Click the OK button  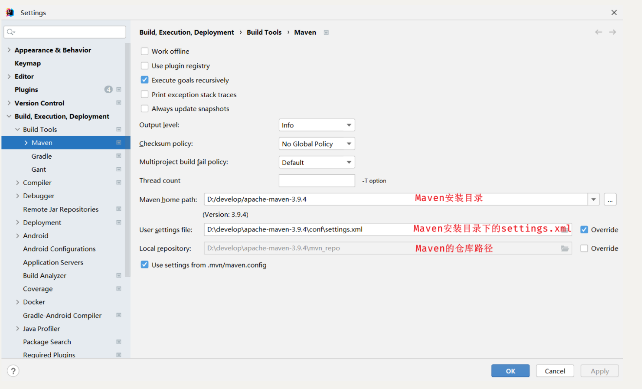click(x=510, y=371)
